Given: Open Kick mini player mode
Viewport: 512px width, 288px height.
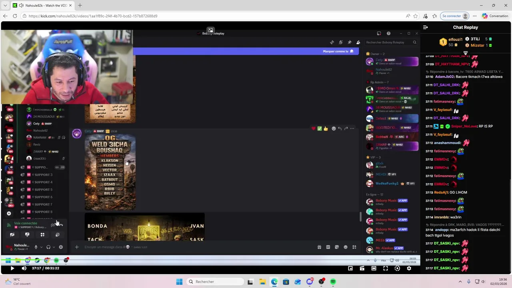Looking at the screenshot, I should click(x=350, y=268).
